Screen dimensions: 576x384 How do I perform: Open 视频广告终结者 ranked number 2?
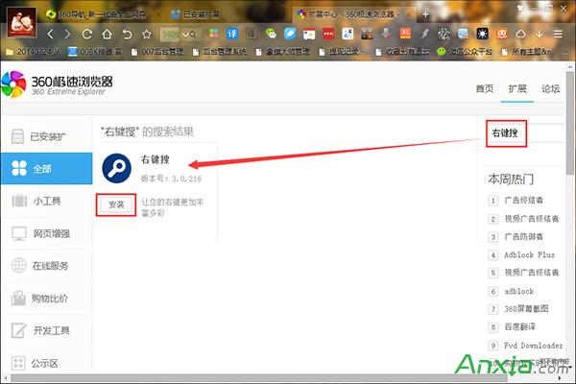(532, 219)
